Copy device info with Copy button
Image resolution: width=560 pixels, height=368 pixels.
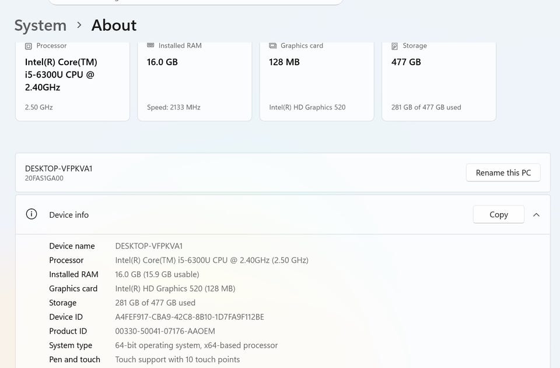click(499, 214)
